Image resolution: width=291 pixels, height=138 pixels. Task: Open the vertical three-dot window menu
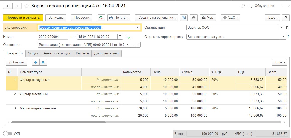click(x=282, y=6)
